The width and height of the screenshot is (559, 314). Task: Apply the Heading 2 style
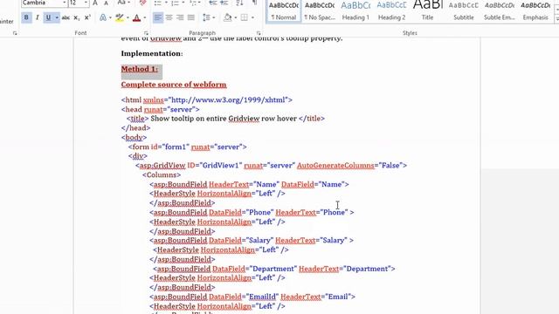tap(391, 11)
